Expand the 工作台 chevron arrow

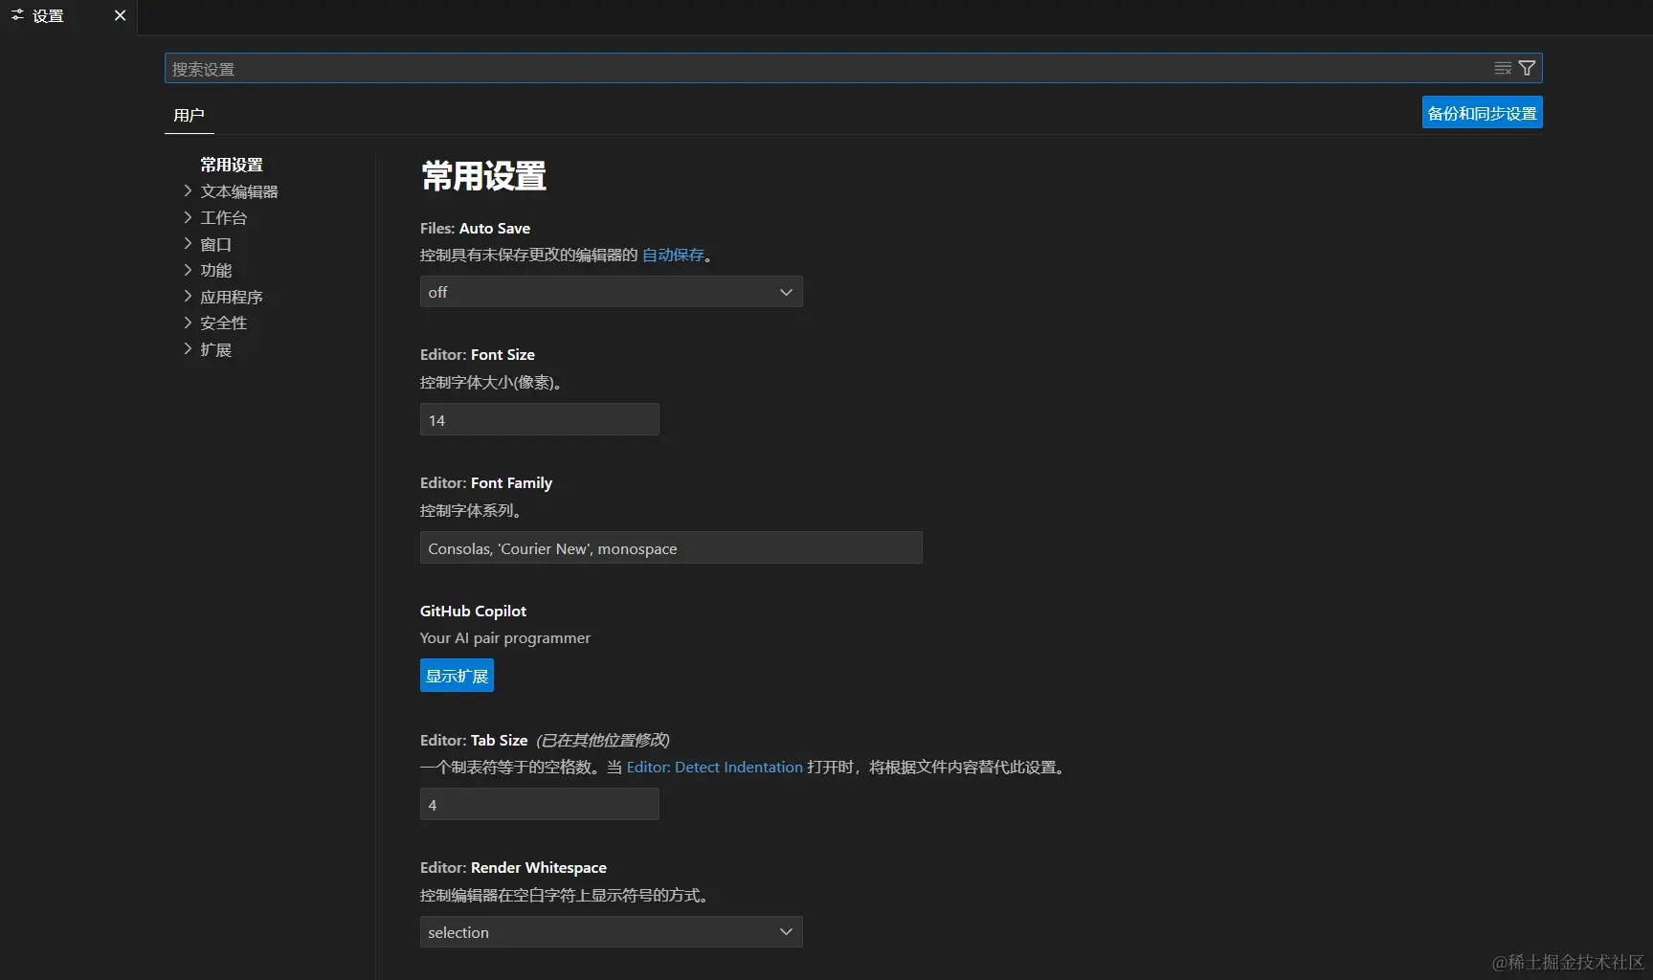[188, 217]
